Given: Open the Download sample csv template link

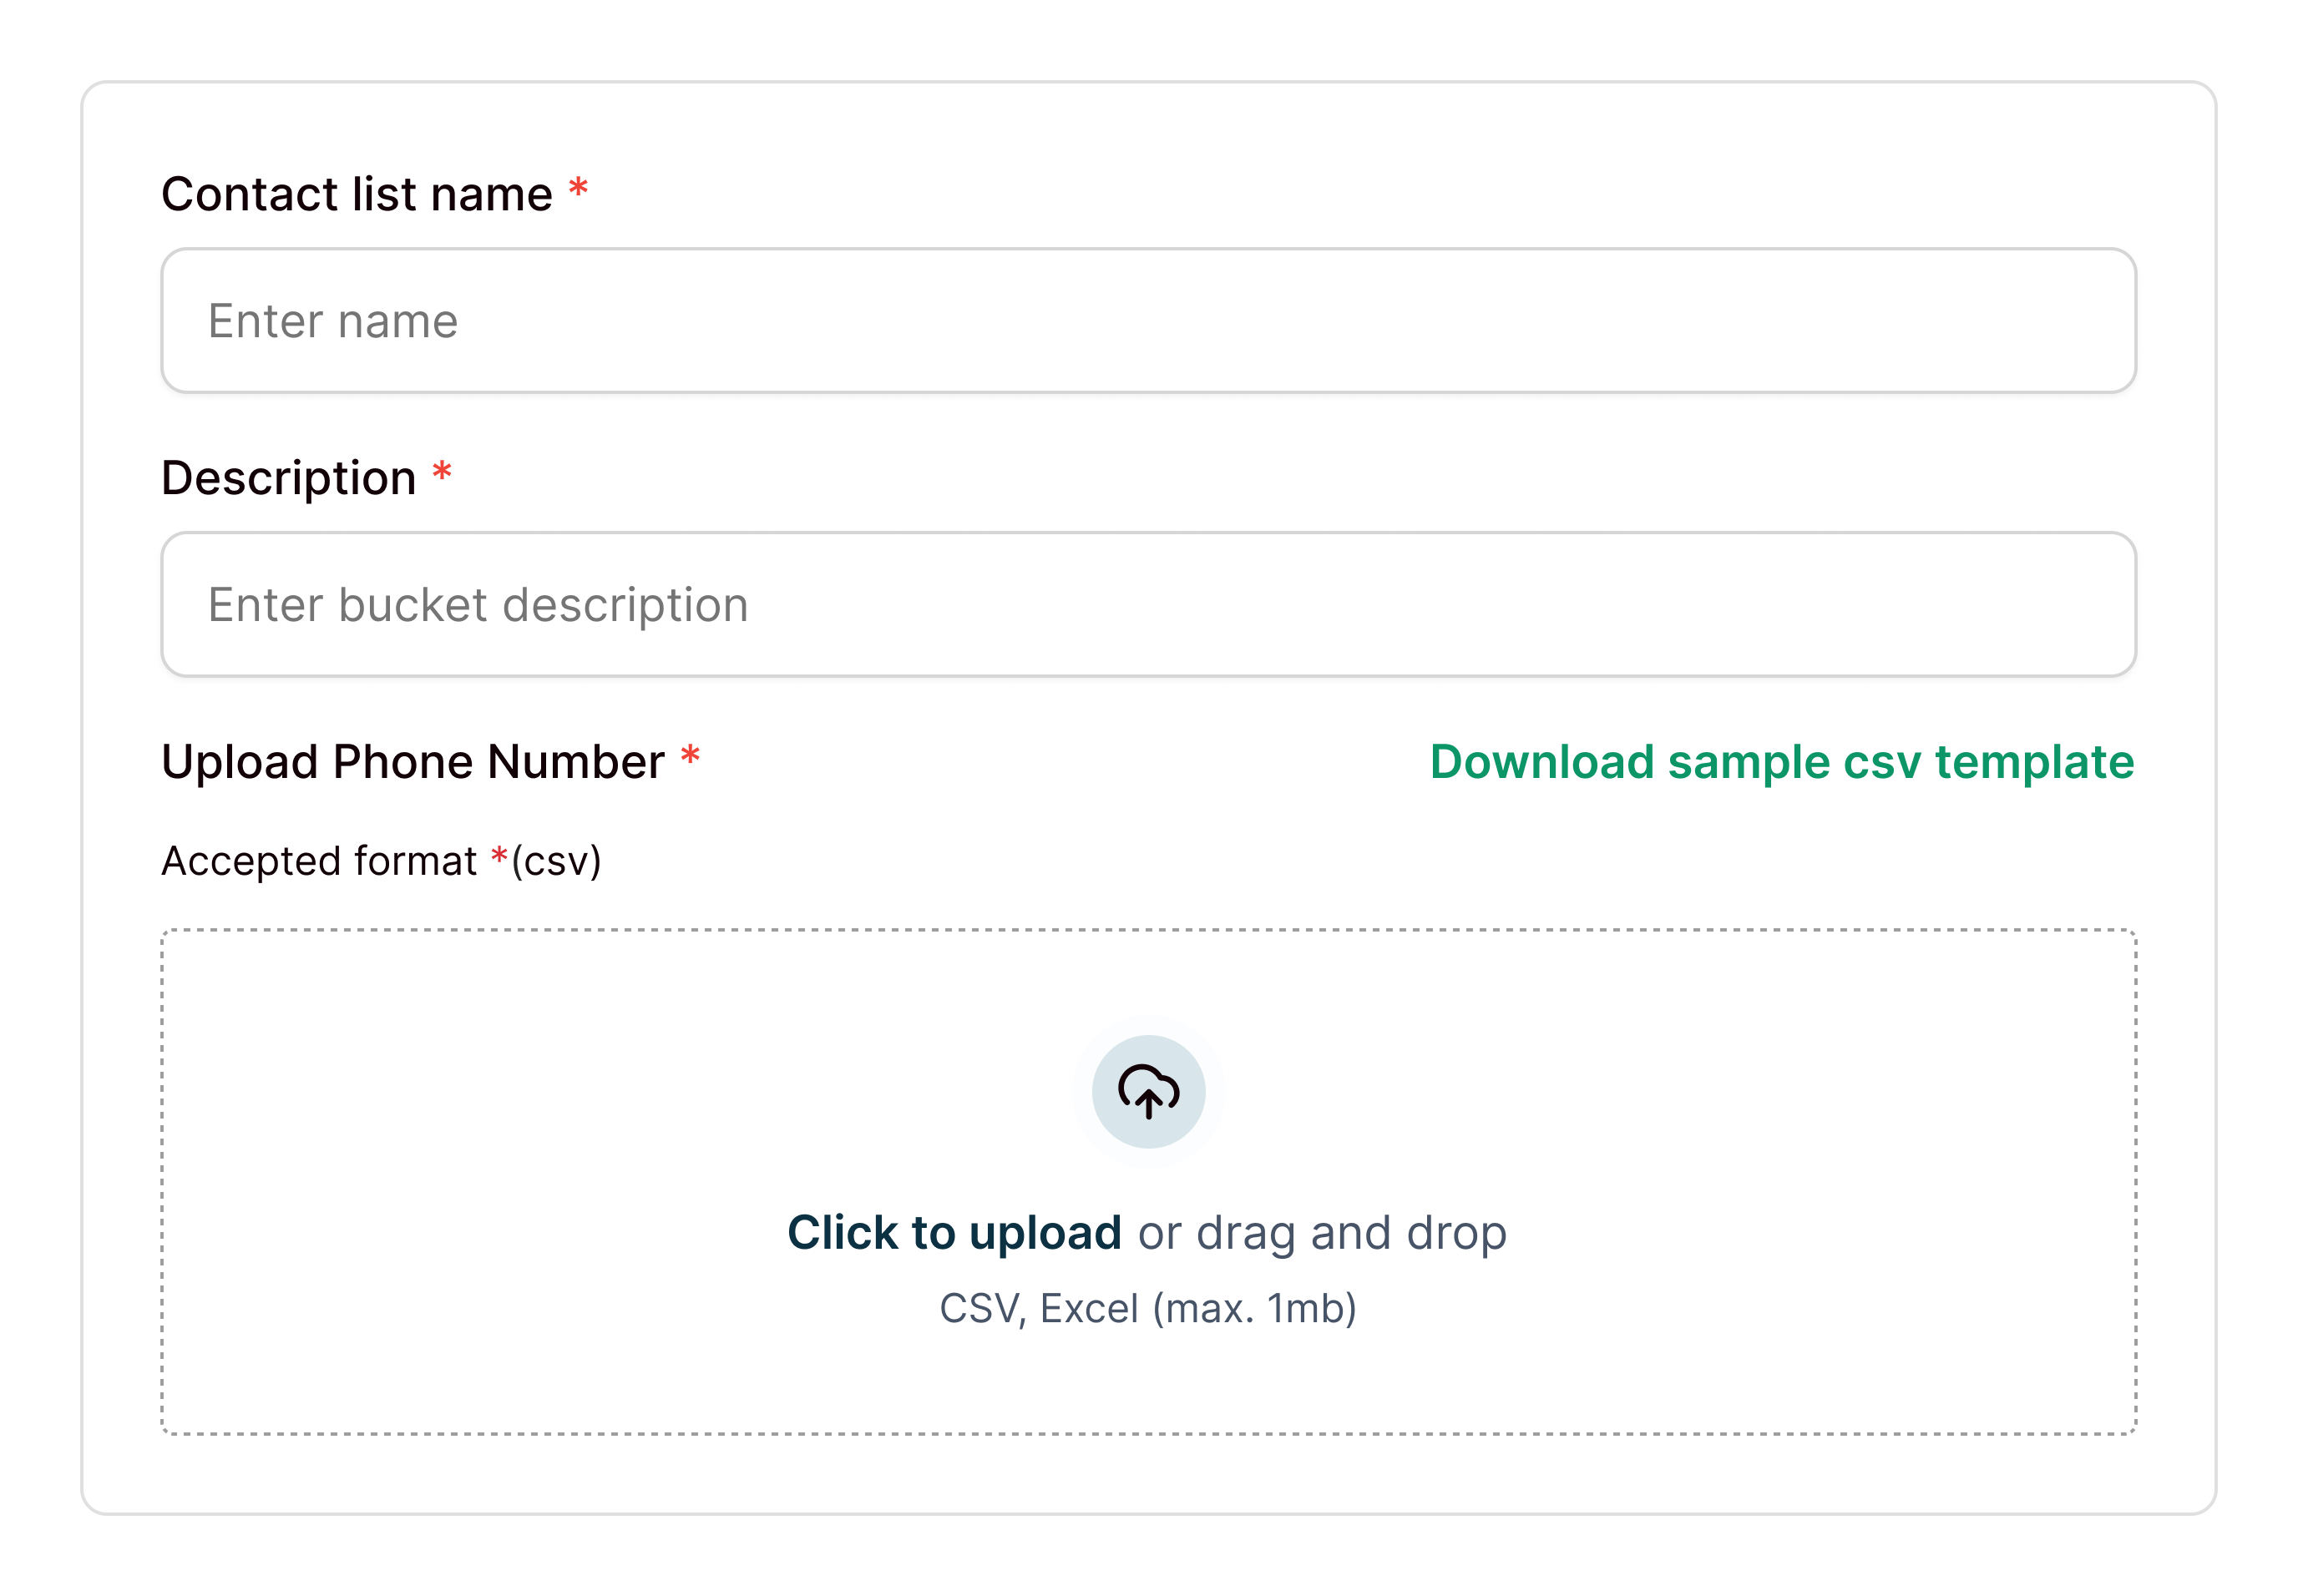Looking at the screenshot, I should coord(1781,762).
